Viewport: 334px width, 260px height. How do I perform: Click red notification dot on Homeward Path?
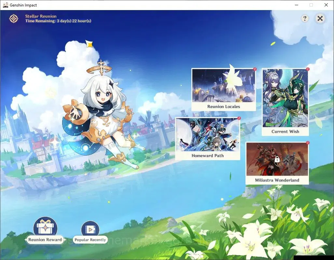(239, 118)
